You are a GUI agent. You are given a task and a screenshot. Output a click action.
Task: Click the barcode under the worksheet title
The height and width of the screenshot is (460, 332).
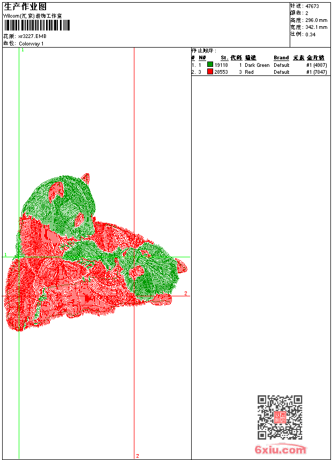(x=37, y=26)
